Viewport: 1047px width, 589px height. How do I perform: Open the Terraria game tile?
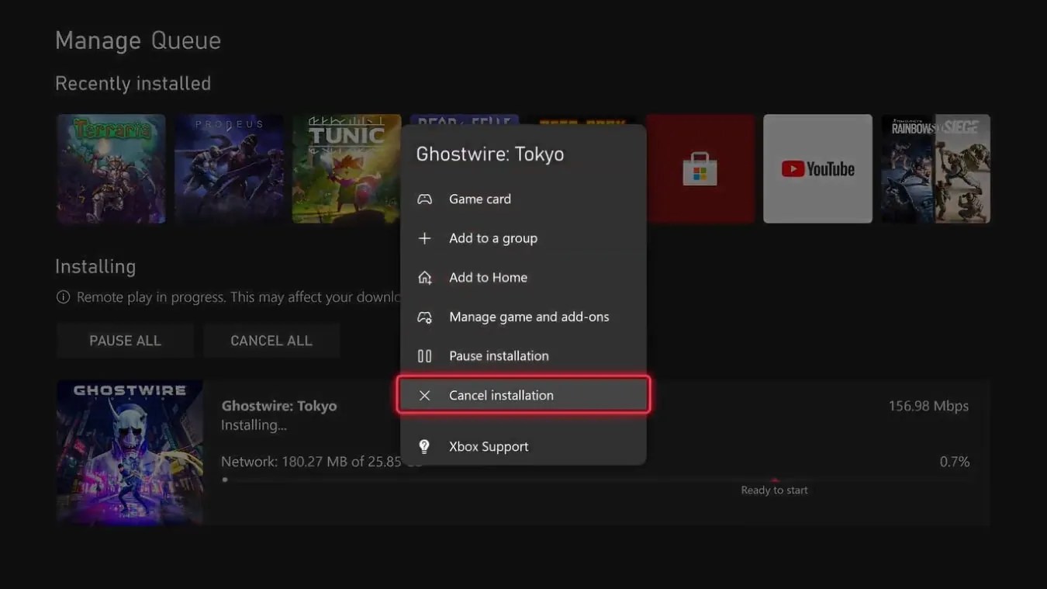coord(111,168)
